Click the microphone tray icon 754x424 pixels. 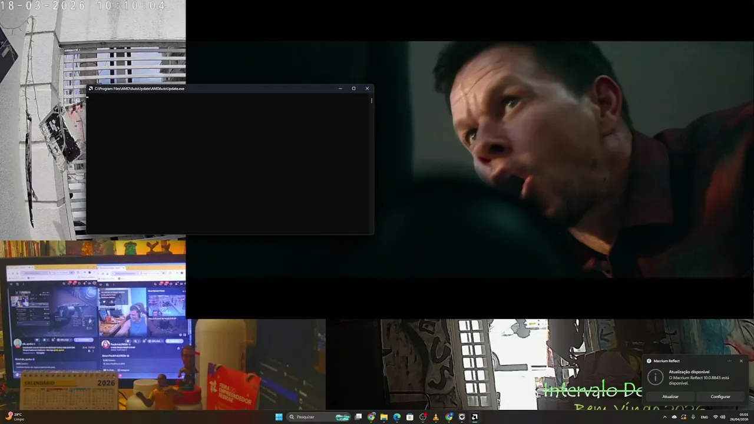click(693, 417)
